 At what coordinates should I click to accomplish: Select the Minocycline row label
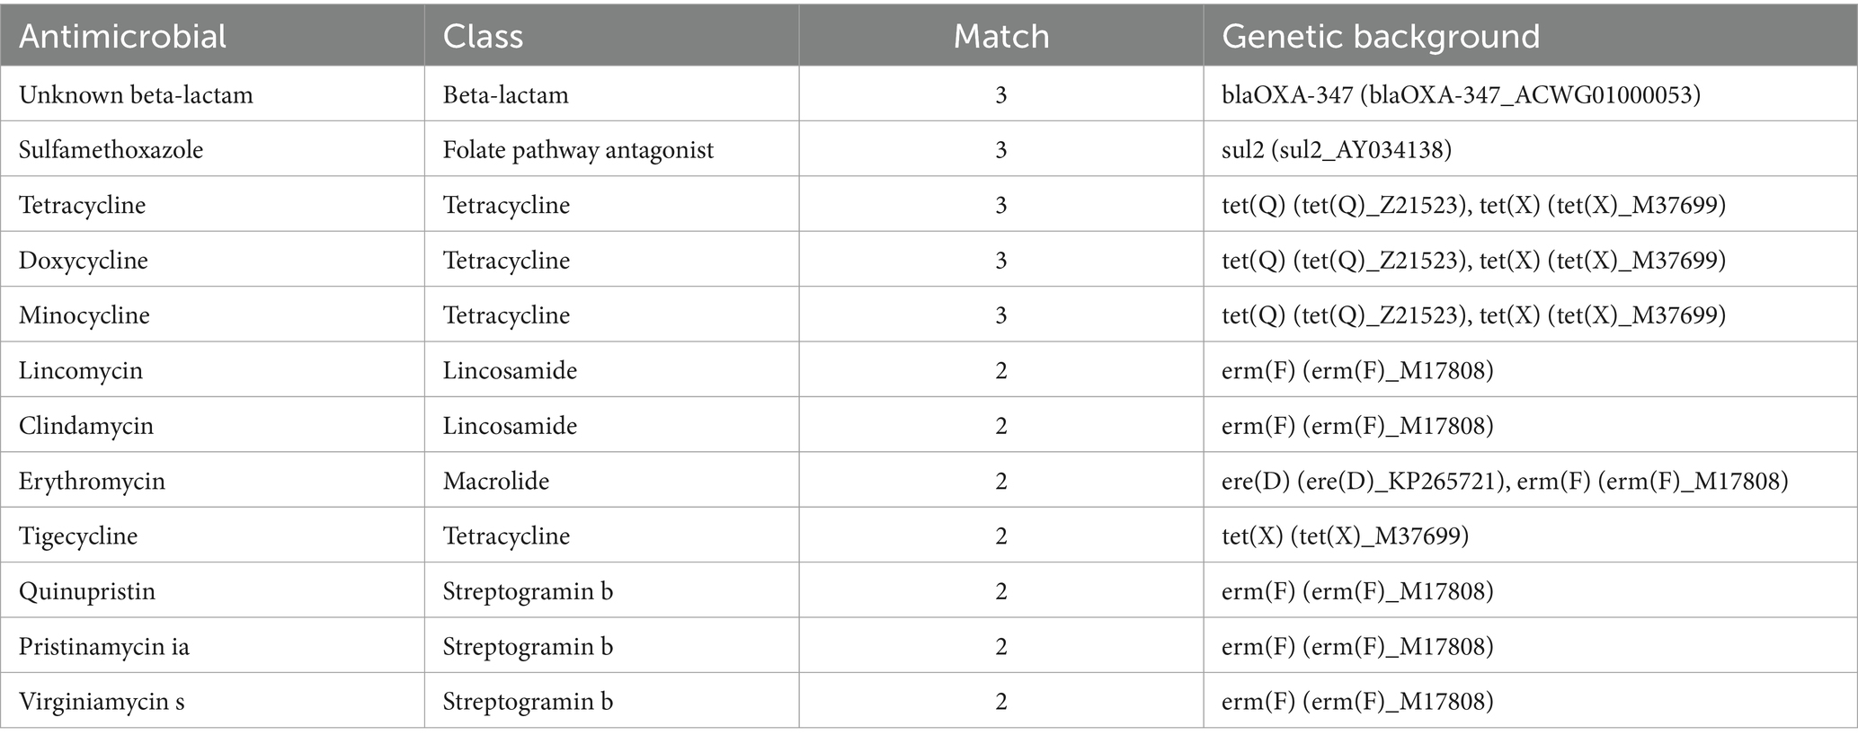pyautogui.click(x=84, y=315)
